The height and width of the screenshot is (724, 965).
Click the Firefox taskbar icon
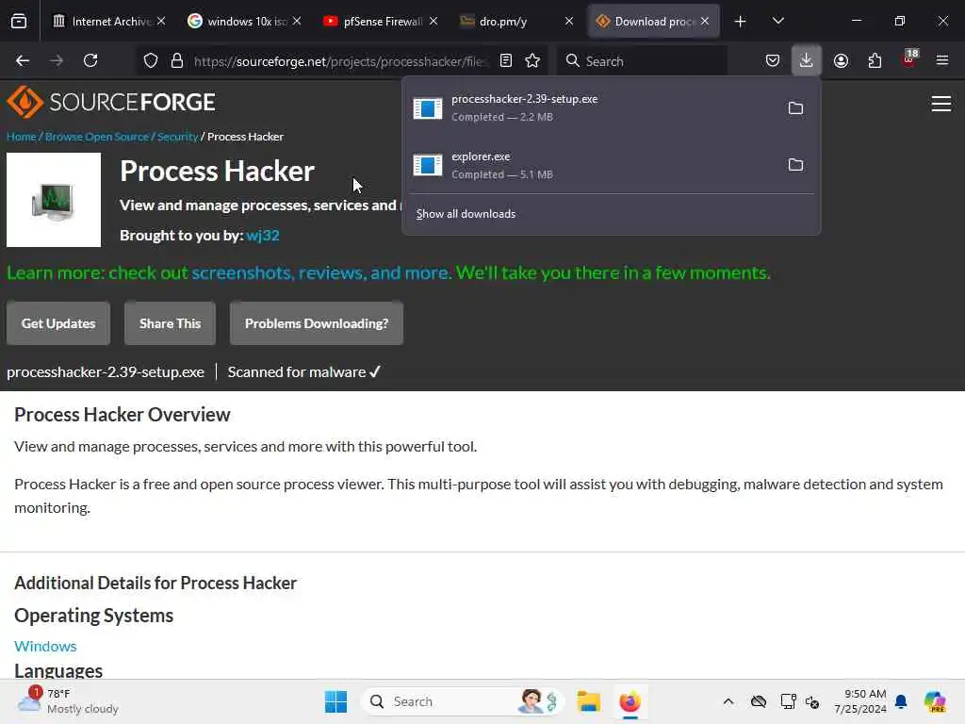(630, 701)
